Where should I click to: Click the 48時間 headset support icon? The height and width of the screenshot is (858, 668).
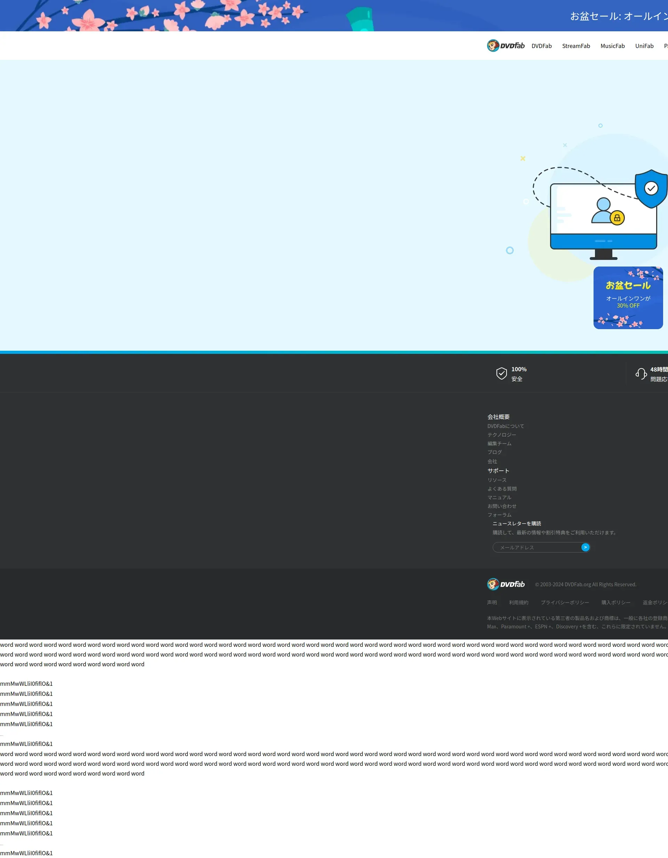point(641,374)
